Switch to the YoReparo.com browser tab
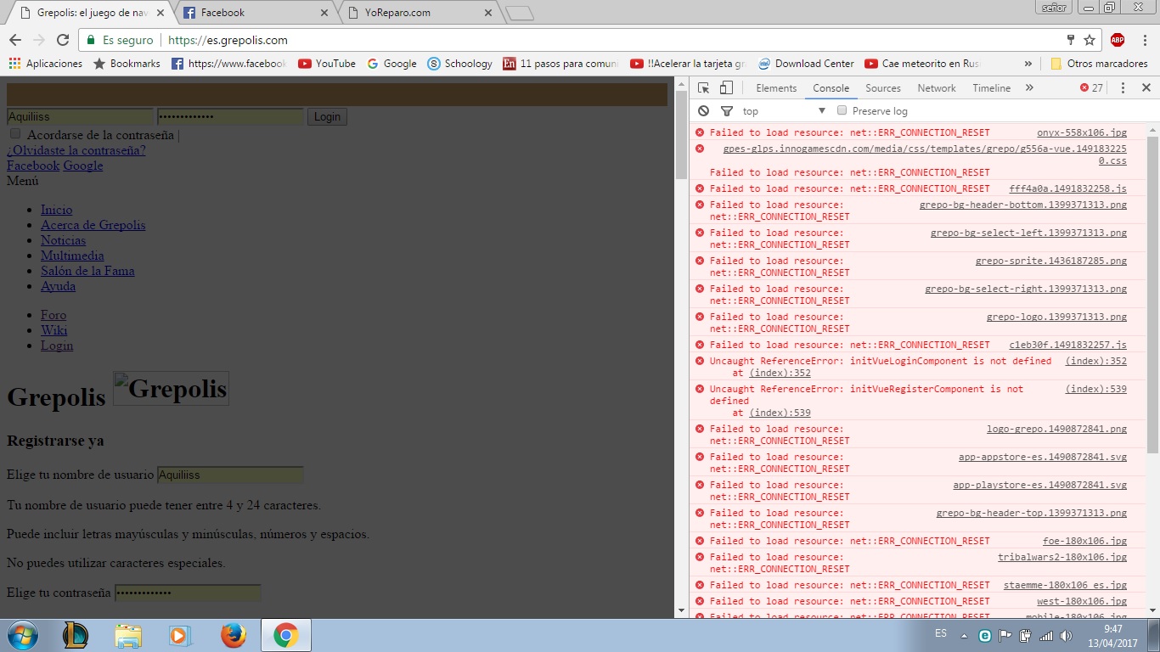This screenshot has height=652, width=1160. pyautogui.click(x=416, y=13)
